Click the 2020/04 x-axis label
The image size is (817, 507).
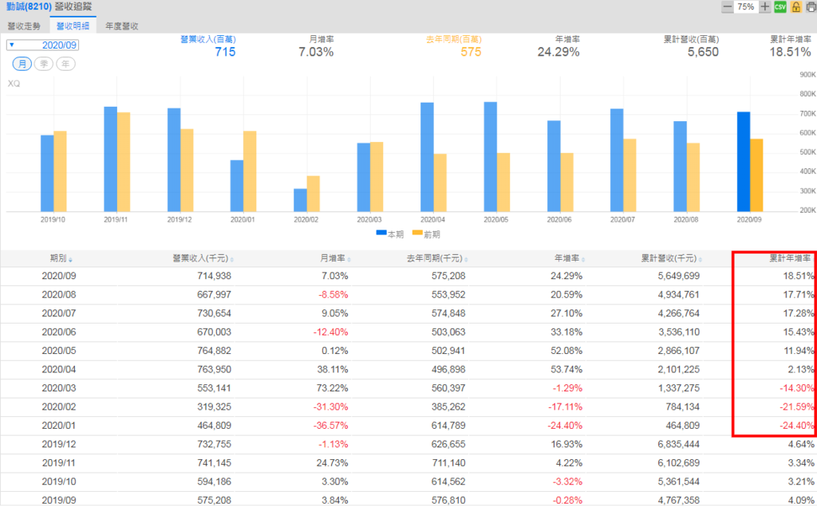[x=432, y=220]
